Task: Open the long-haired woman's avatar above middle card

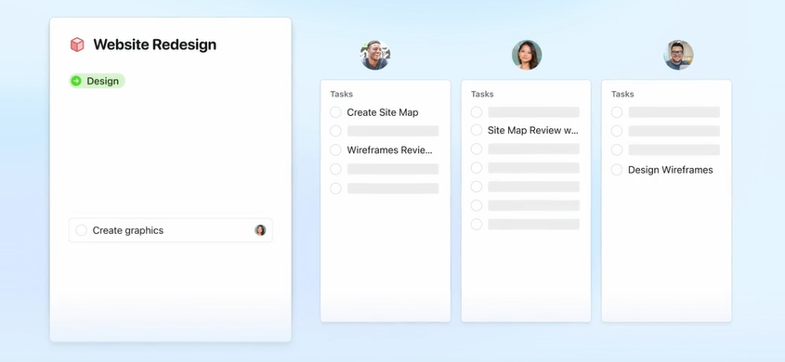Action: 527,55
